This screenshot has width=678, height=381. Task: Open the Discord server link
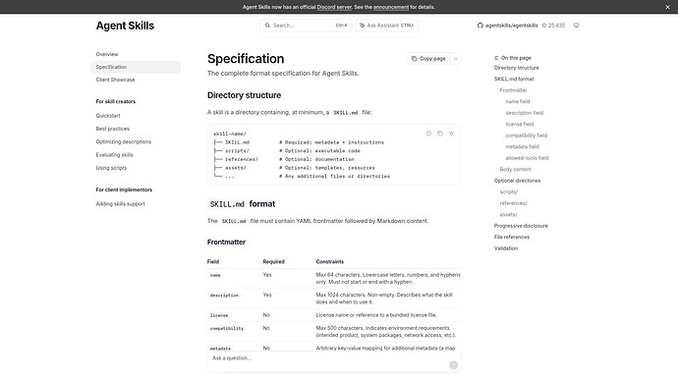pos(334,7)
